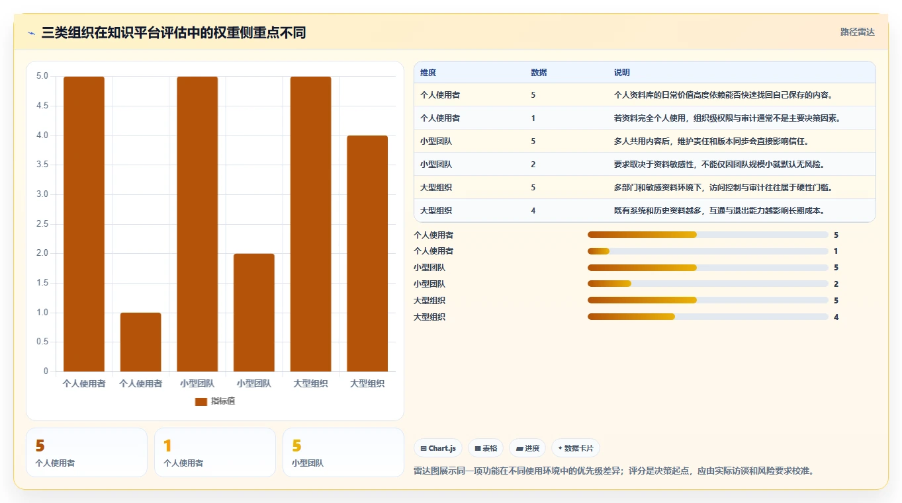Toggle the 指标值 legend label in chart

[223, 401]
